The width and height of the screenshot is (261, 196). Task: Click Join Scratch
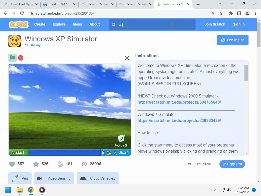coord(215,24)
